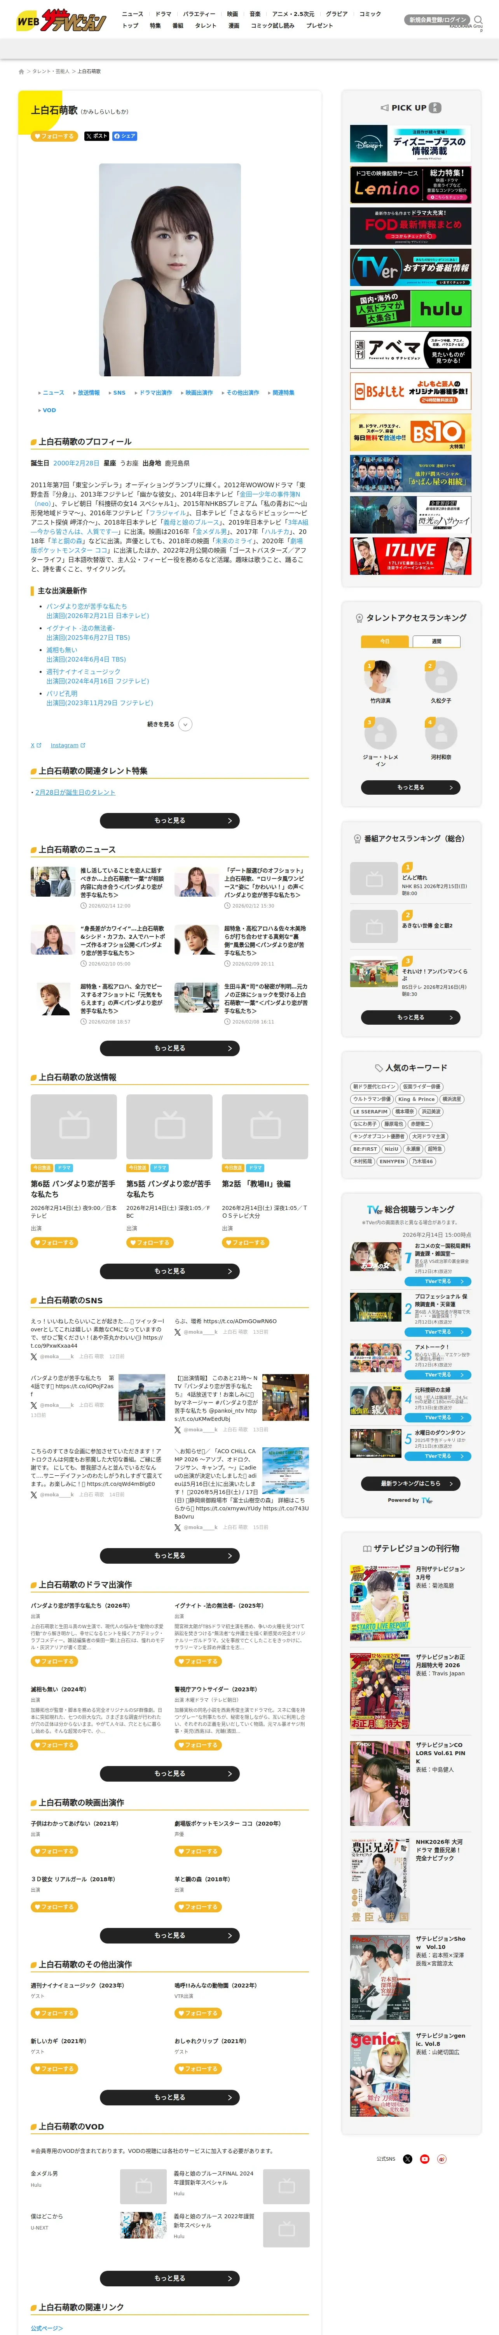Viewport: 499px width, 2335px height.
Task: Follow 第2話「教場II」後編 broadcast
Action: (x=246, y=1243)
